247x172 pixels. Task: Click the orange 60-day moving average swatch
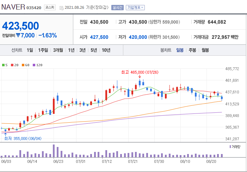[x=23, y=65]
